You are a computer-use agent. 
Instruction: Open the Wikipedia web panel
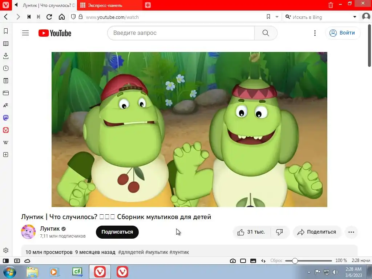click(x=6, y=142)
